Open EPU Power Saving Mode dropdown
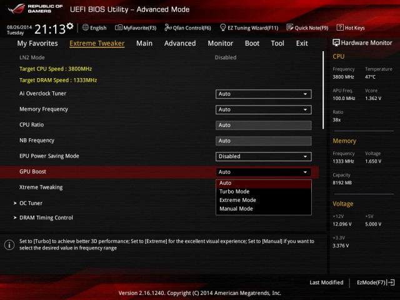This screenshot has height=300, width=400. 263,156
